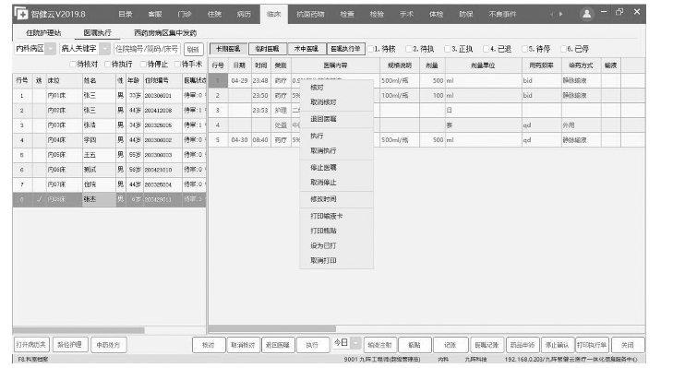673x368 pixels.
Task: Open the 病人关键字 dropdown
Action: (104, 49)
